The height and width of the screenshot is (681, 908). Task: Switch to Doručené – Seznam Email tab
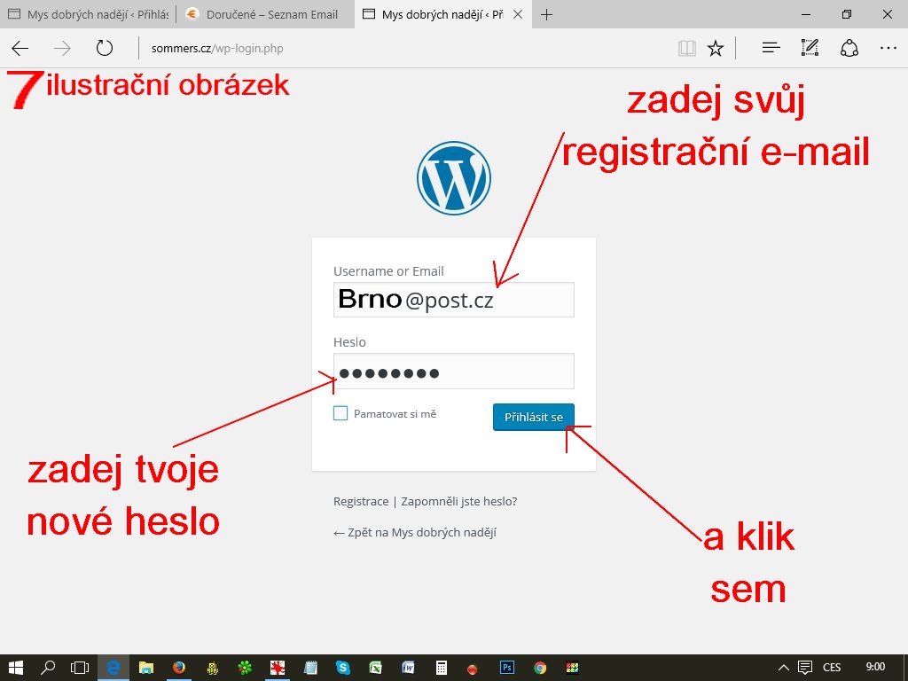pyautogui.click(x=265, y=14)
